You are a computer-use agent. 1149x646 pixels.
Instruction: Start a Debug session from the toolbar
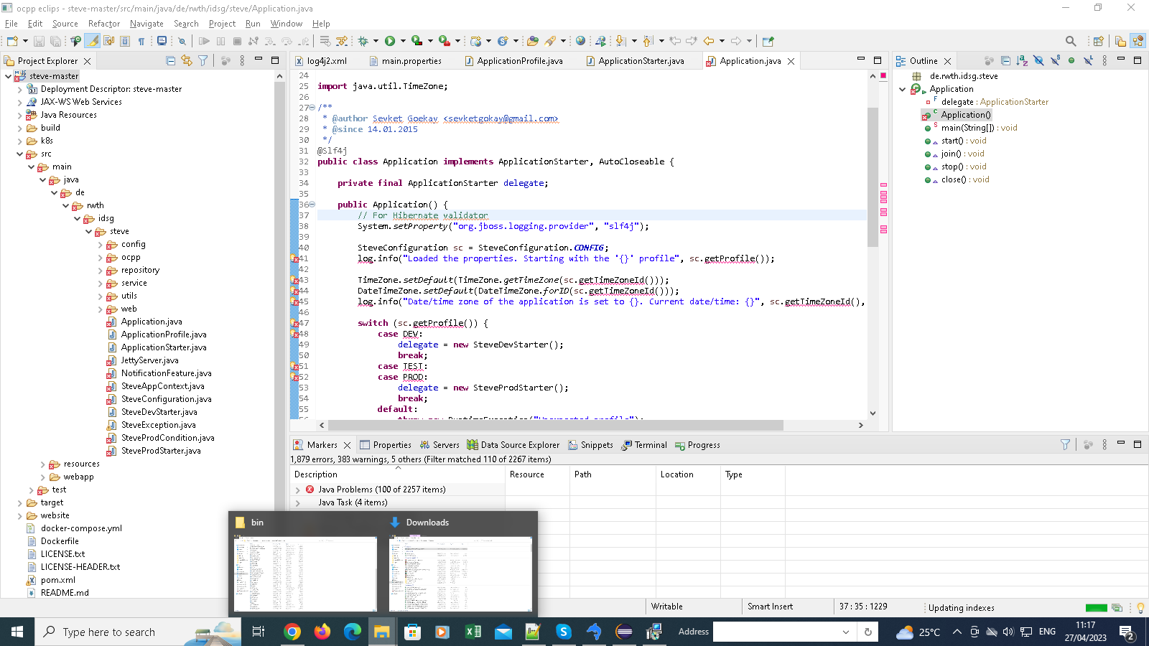(363, 41)
